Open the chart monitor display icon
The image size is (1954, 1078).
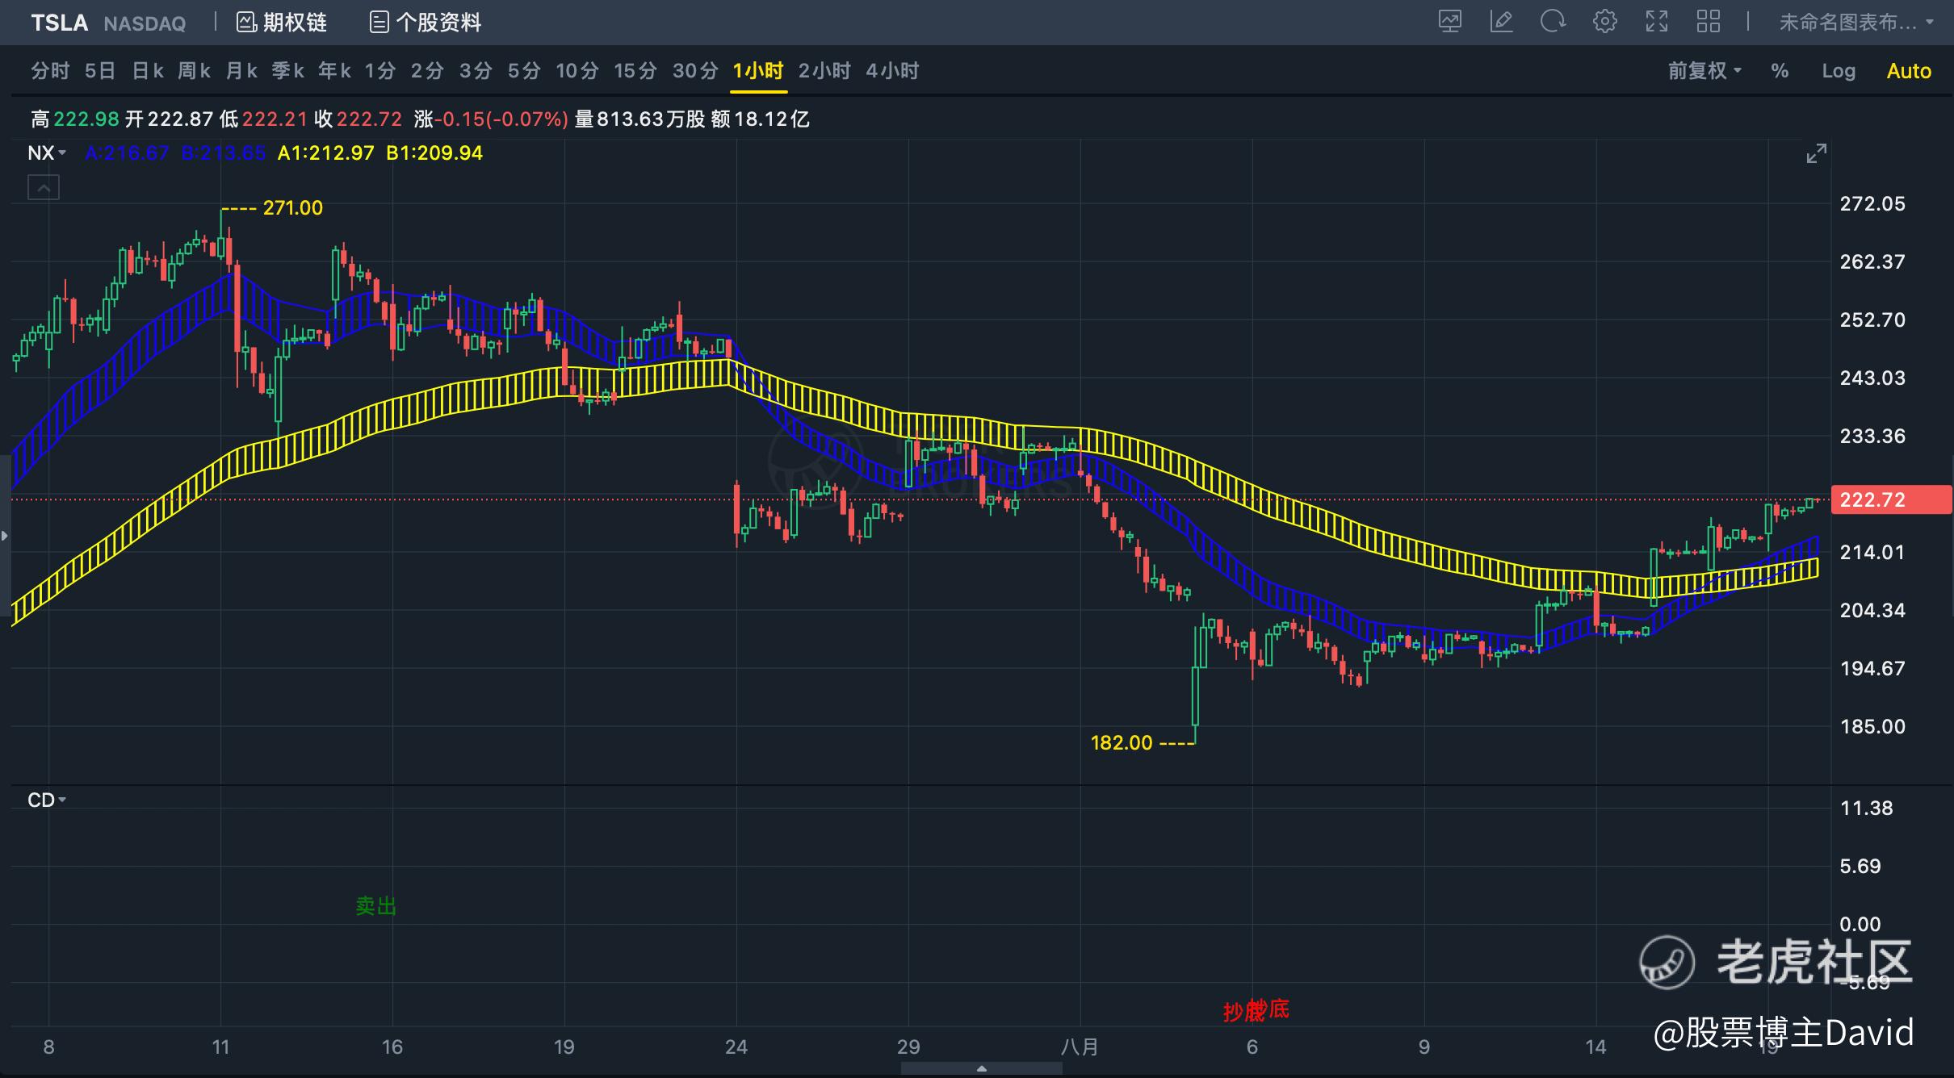pyautogui.click(x=1450, y=22)
